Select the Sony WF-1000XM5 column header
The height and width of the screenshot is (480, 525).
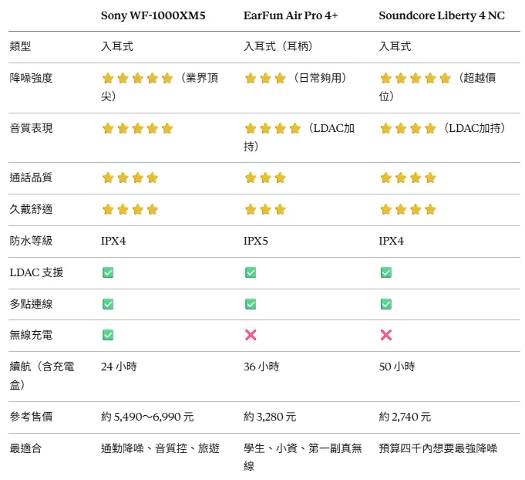tap(153, 15)
